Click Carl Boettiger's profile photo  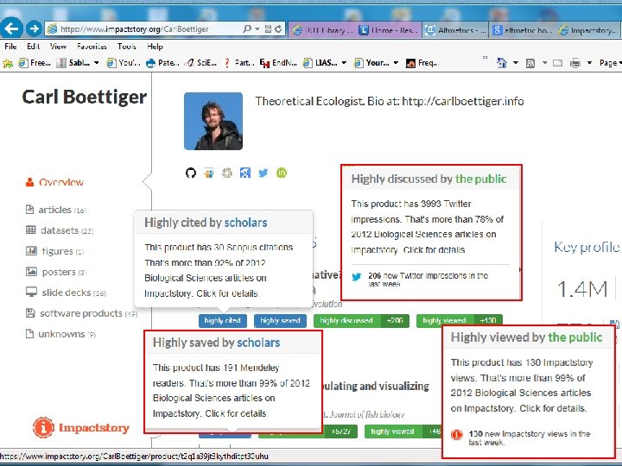pos(213,122)
